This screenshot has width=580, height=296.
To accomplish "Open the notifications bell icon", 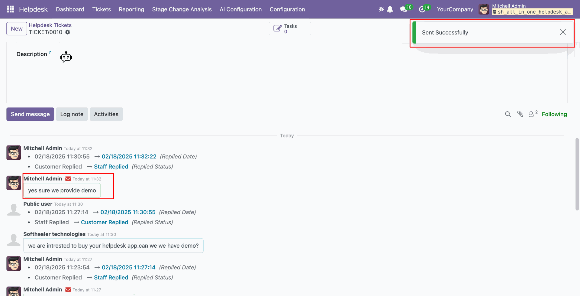I will click(390, 9).
